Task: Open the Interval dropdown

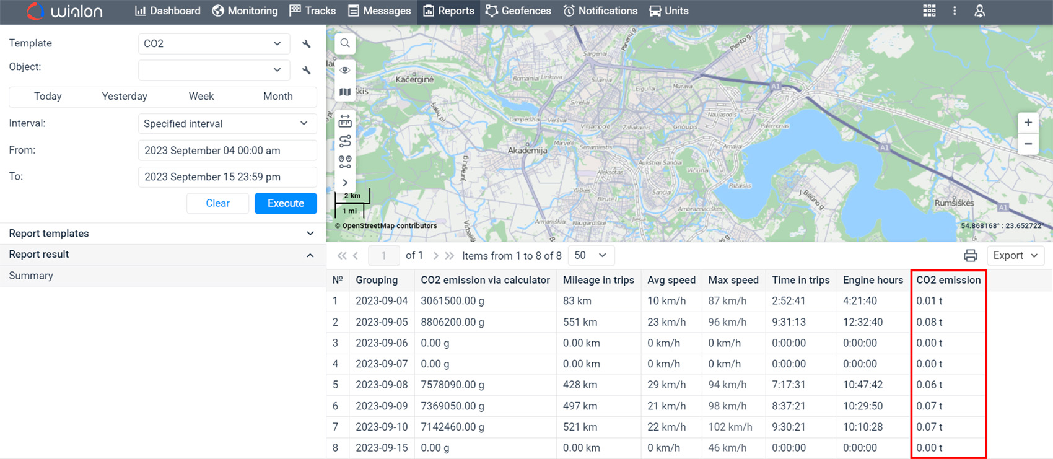Action: 227,124
